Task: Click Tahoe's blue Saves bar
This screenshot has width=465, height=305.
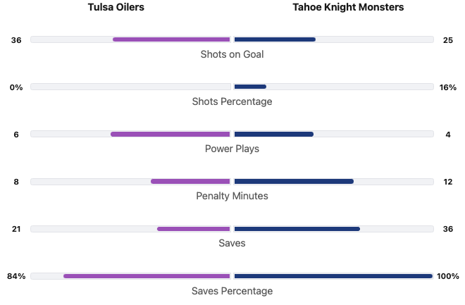Action: click(x=297, y=228)
